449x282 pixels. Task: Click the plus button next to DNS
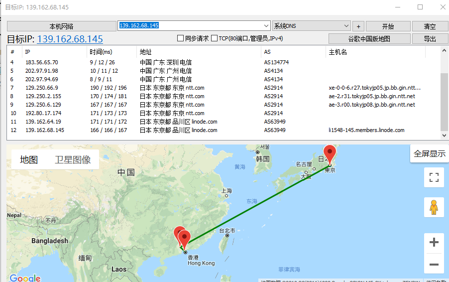point(358,26)
